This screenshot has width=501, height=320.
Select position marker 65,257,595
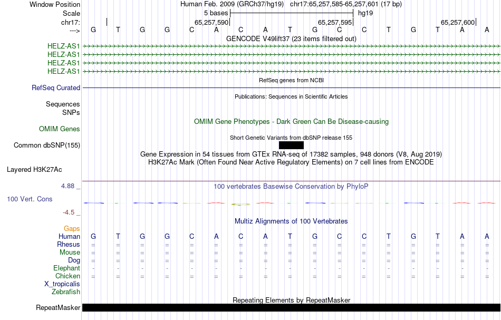coord(334,22)
